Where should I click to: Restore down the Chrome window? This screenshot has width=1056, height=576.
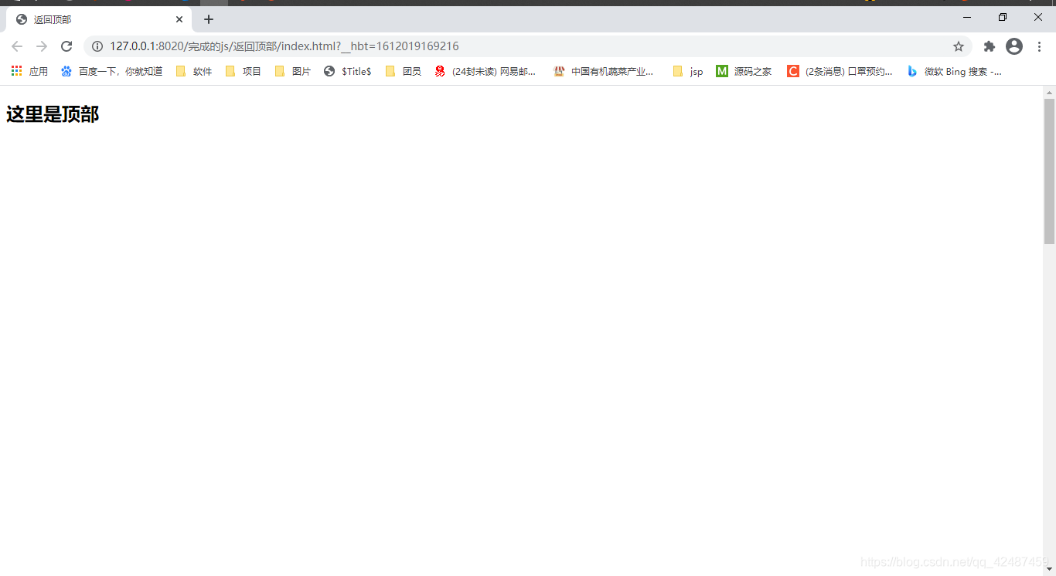[1003, 17]
